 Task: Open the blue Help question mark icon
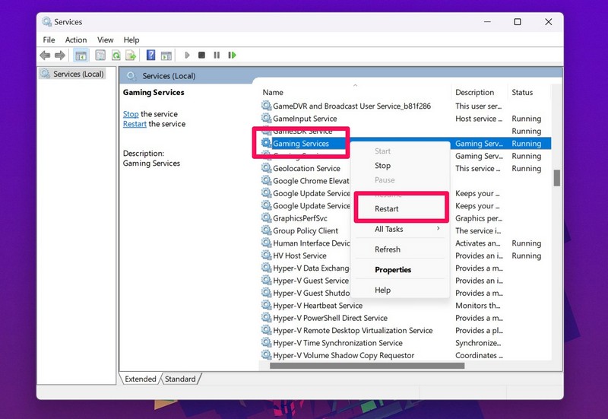150,55
